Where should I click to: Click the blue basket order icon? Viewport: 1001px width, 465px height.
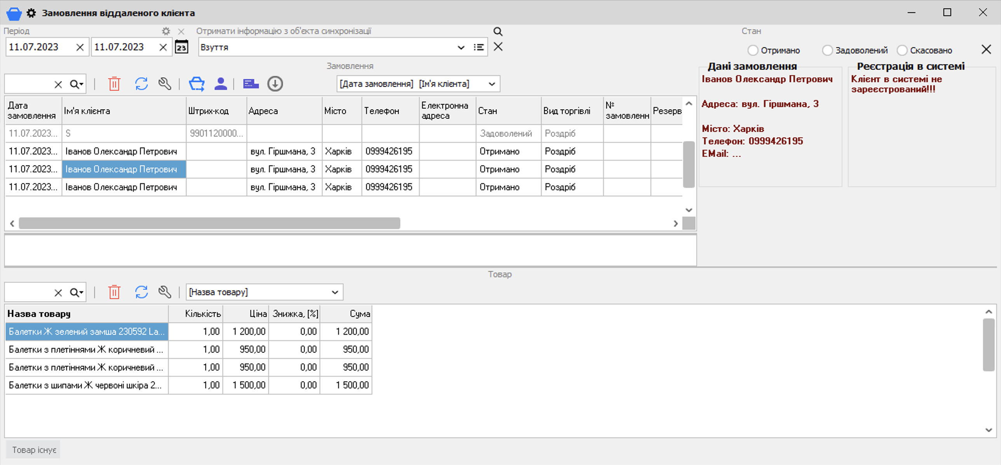(x=197, y=84)
